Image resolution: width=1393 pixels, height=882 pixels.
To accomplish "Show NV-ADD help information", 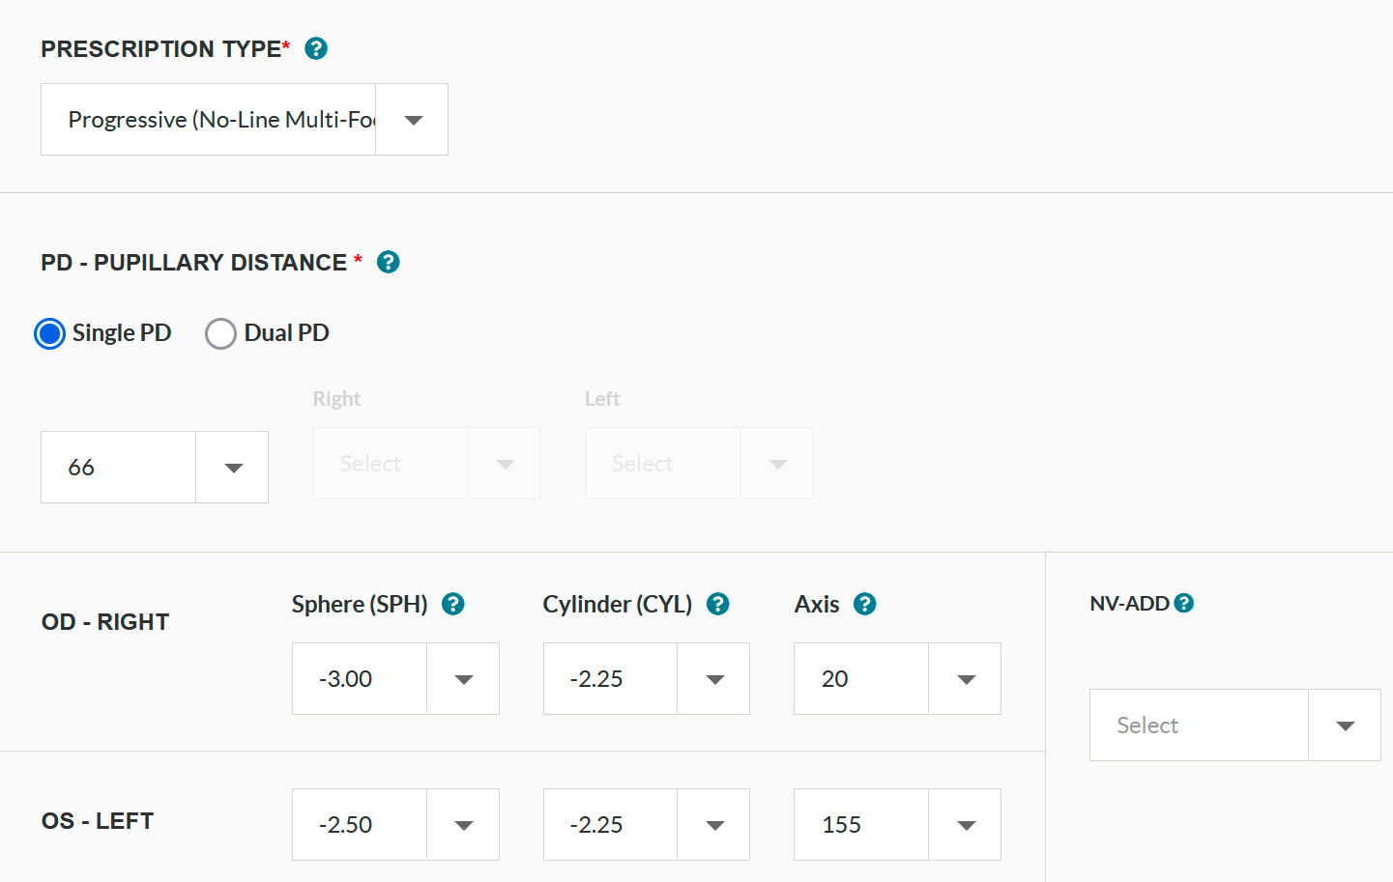I will [x=1183, y=603].
